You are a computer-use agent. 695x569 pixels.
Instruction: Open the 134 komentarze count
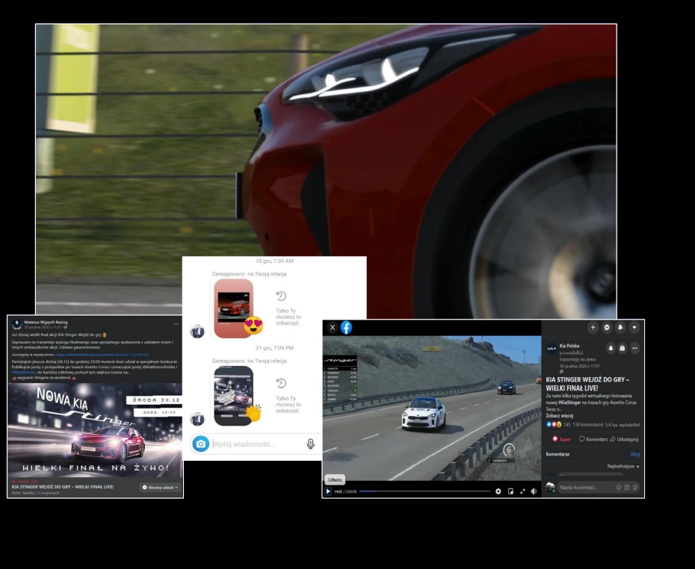587,425
